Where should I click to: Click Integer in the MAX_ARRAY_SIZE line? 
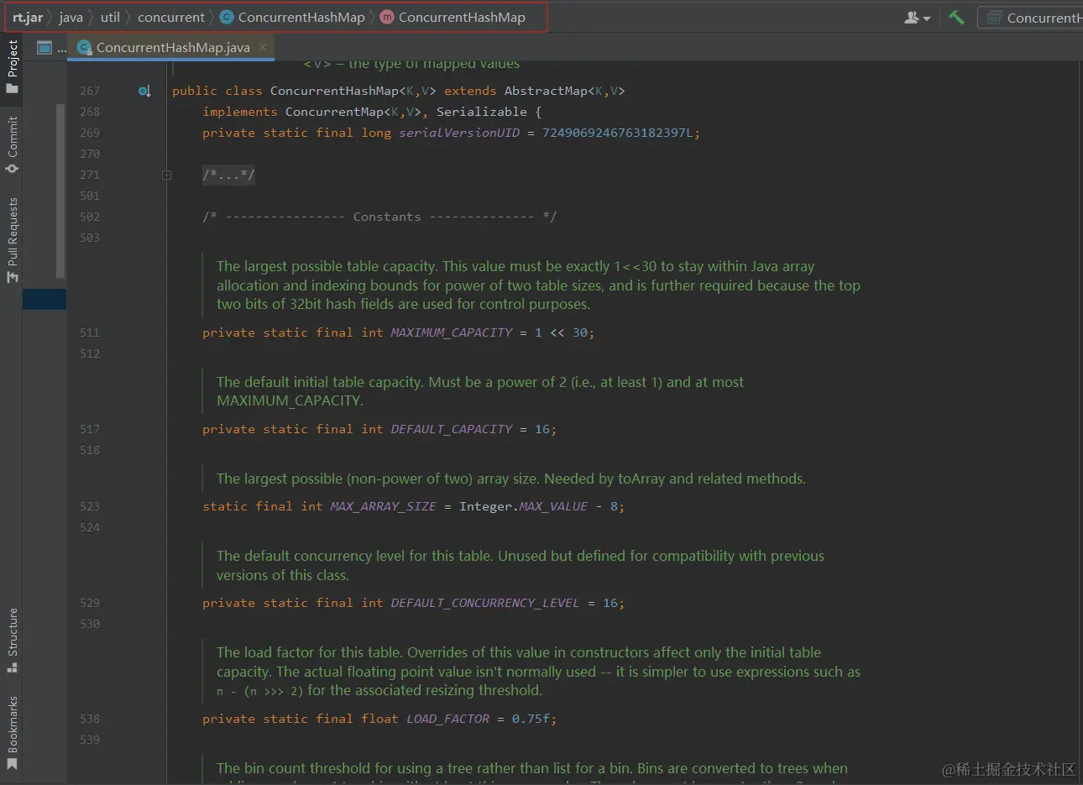click(x=485, y=506)
